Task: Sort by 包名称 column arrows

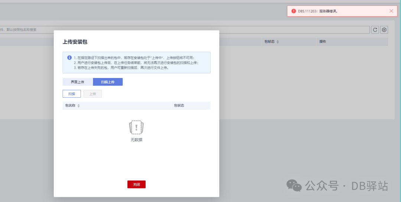Action: click(78, 105)
